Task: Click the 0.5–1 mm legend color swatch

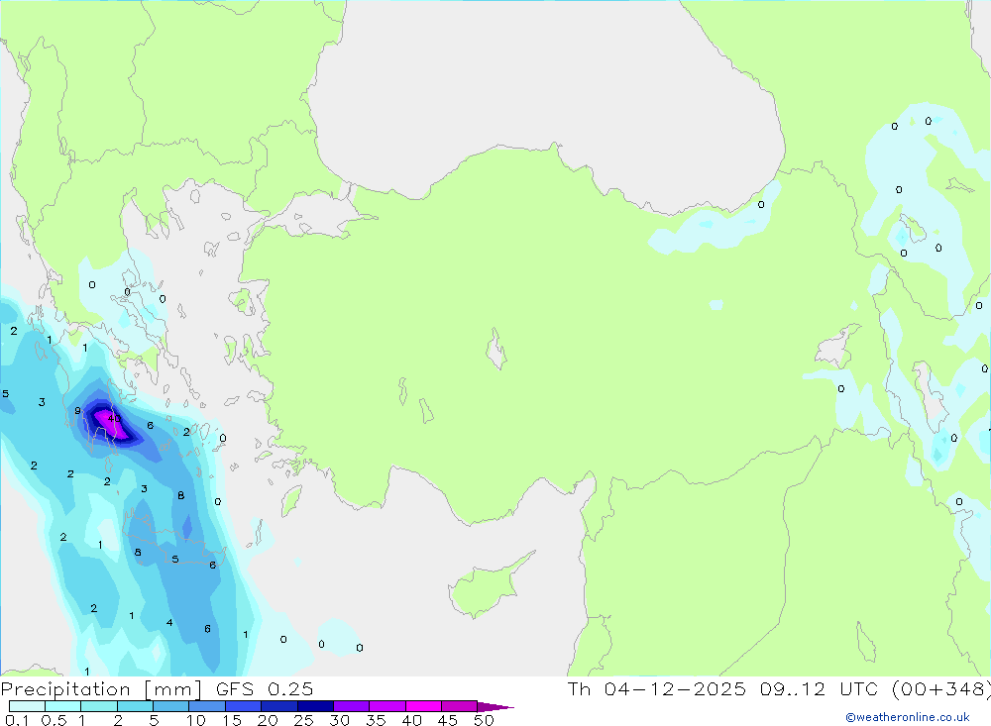Action: point(63,706)
